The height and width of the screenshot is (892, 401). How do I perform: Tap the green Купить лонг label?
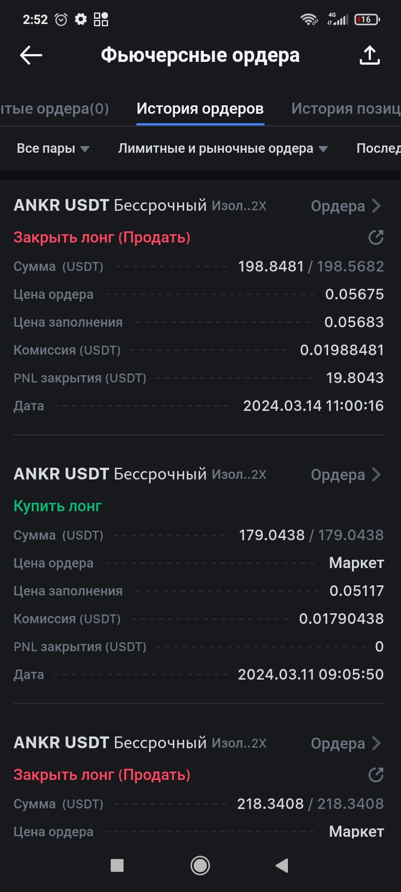click(57, 506)
